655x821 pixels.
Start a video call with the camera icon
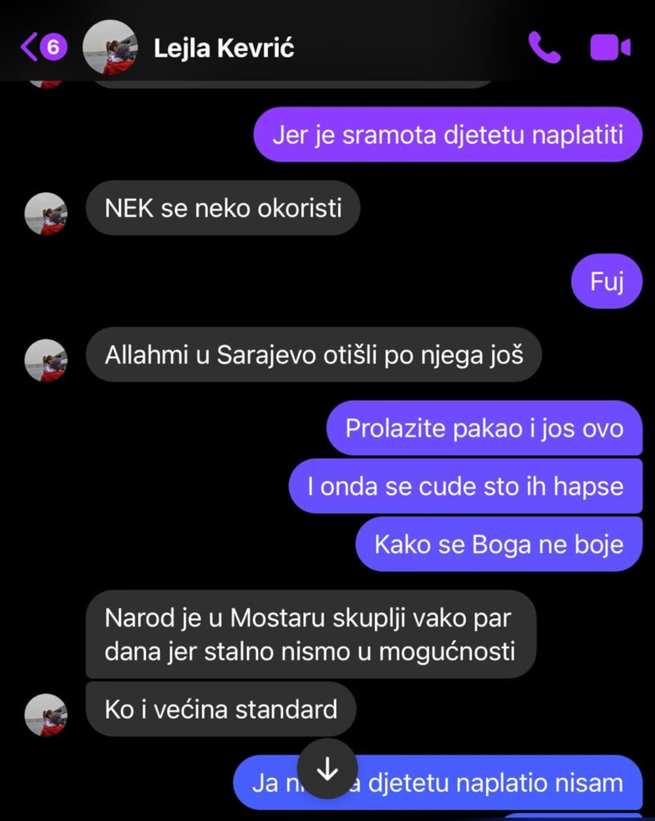(x=610, y=48)
